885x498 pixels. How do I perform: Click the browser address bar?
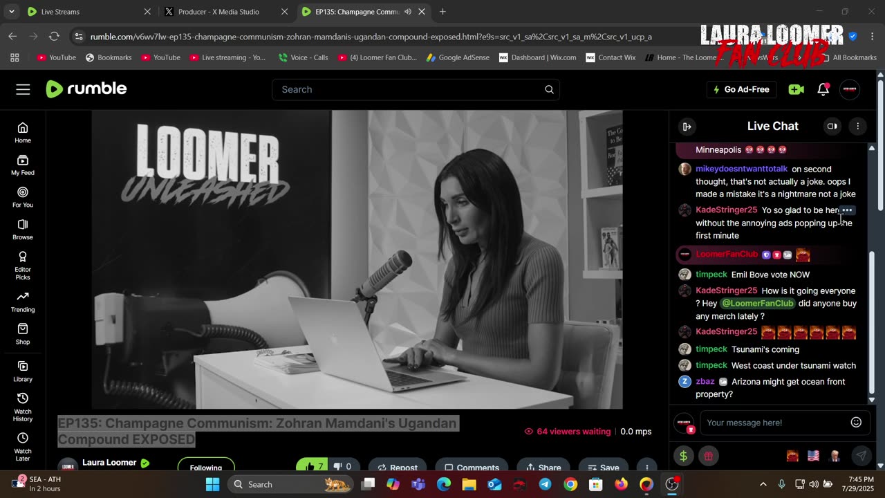pos(371,37)
